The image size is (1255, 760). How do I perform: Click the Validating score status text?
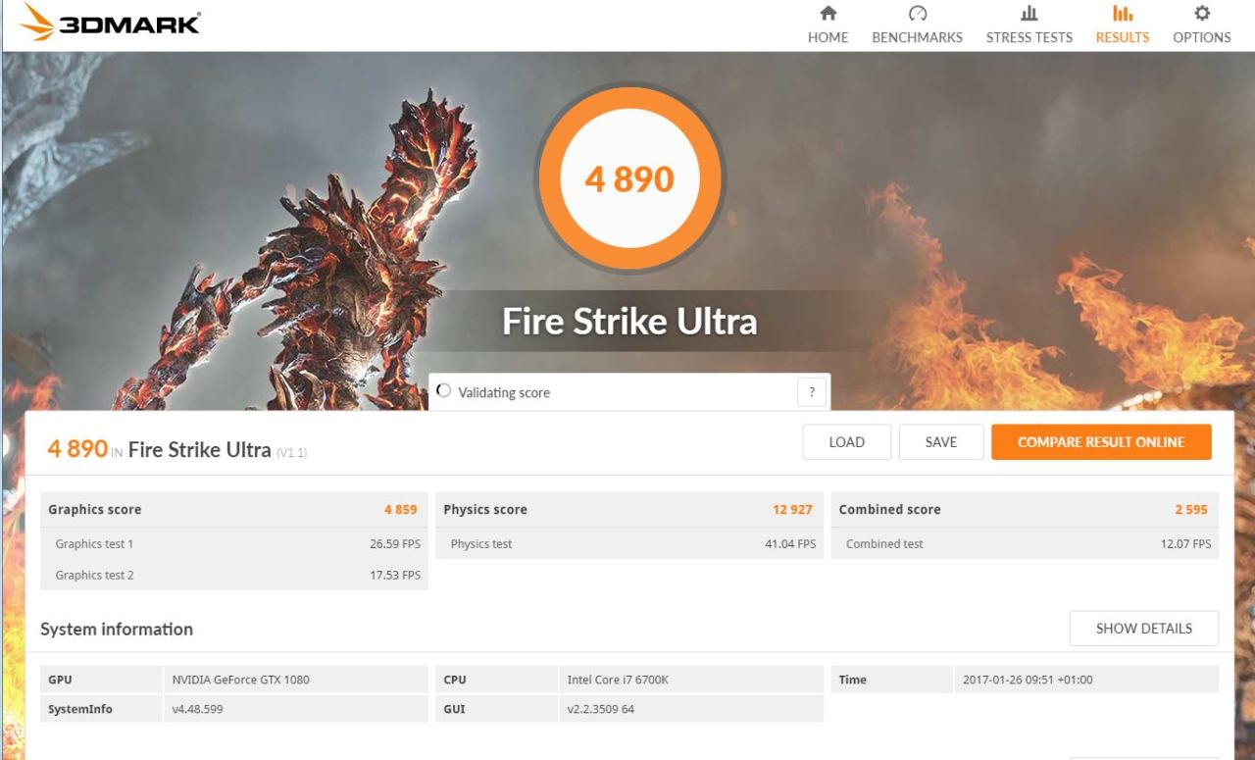click(504, 393)
